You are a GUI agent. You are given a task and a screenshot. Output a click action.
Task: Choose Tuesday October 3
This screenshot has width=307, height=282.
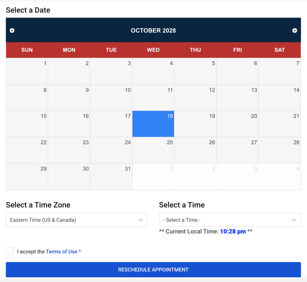[111, 71]
